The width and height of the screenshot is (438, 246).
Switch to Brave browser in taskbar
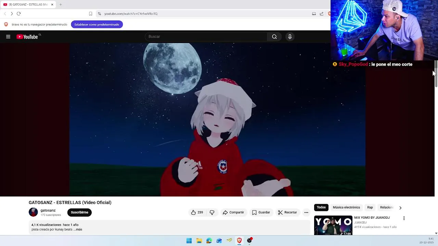pyautogui.click(x=239, y=241)
